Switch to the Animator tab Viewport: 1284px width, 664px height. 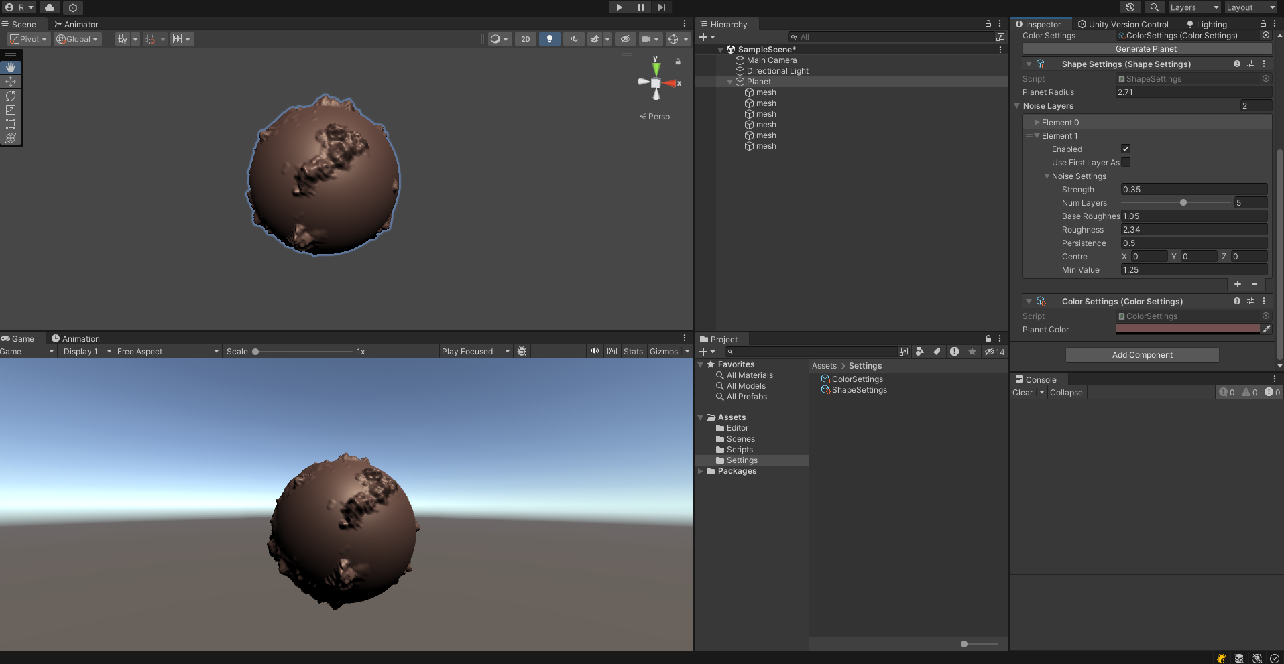[x=76, y=24]
